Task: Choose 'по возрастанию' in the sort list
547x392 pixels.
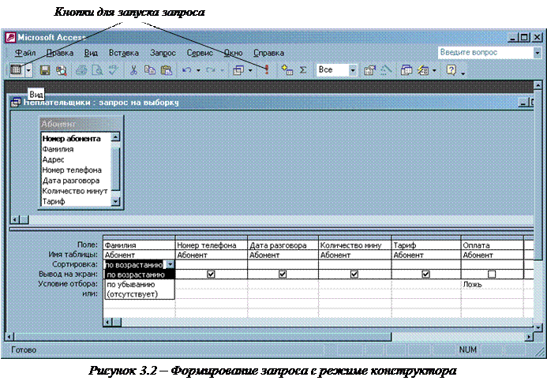Action: point(139,274)
